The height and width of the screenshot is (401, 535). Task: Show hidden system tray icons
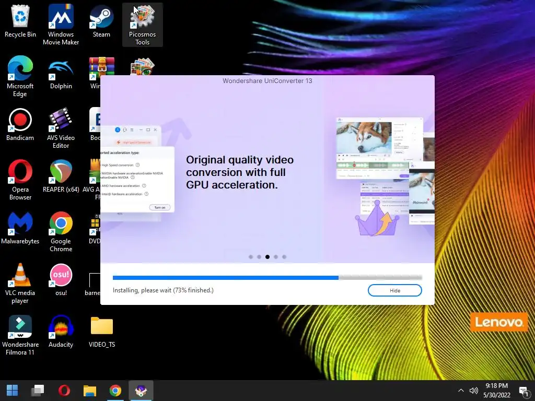(461, 391)
